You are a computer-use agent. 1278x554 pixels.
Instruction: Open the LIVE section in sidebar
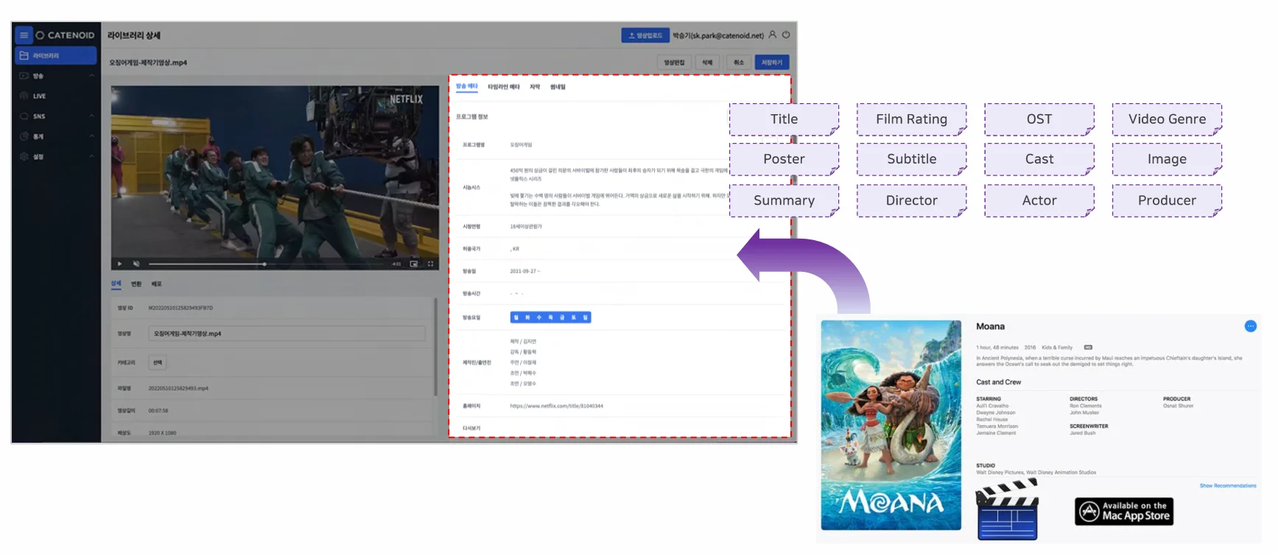pos(39,96)
